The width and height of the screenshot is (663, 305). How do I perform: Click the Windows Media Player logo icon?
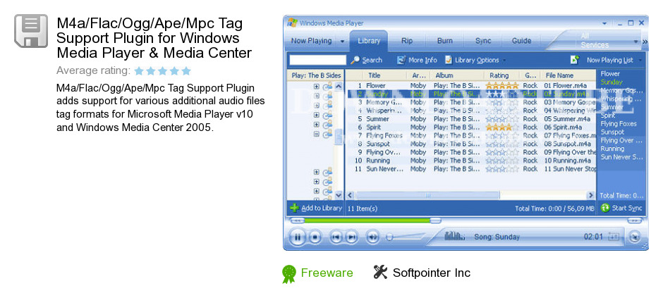292,23
